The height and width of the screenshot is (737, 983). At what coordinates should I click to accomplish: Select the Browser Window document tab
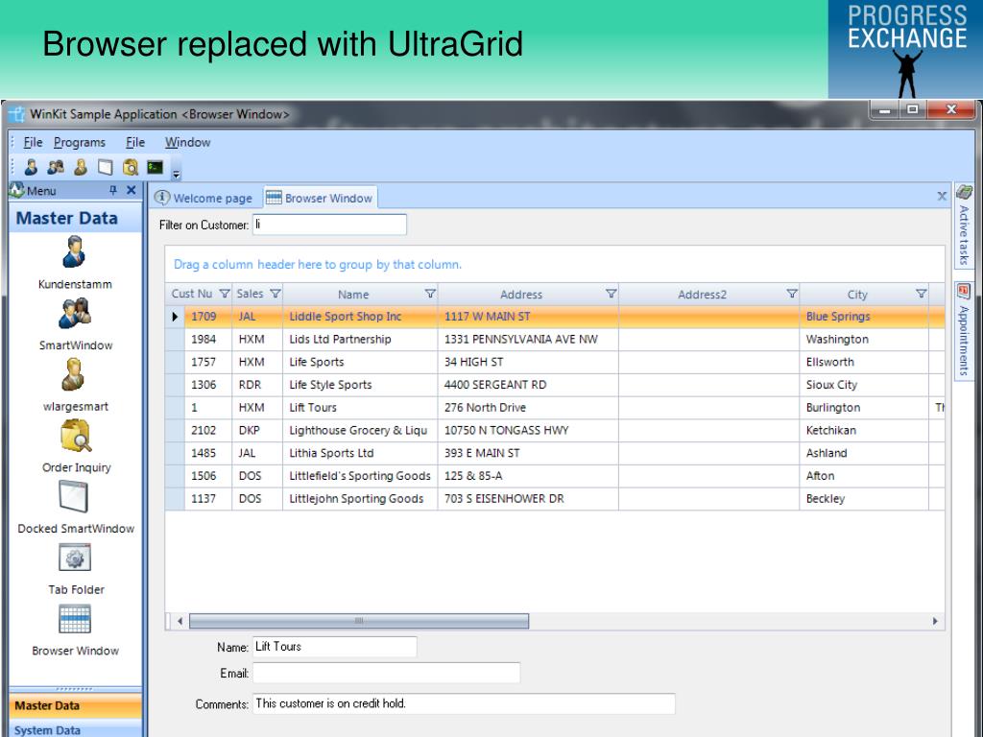coord(320,198)
